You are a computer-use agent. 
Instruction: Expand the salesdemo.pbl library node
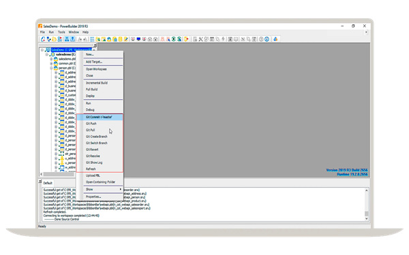coord(51,59)
